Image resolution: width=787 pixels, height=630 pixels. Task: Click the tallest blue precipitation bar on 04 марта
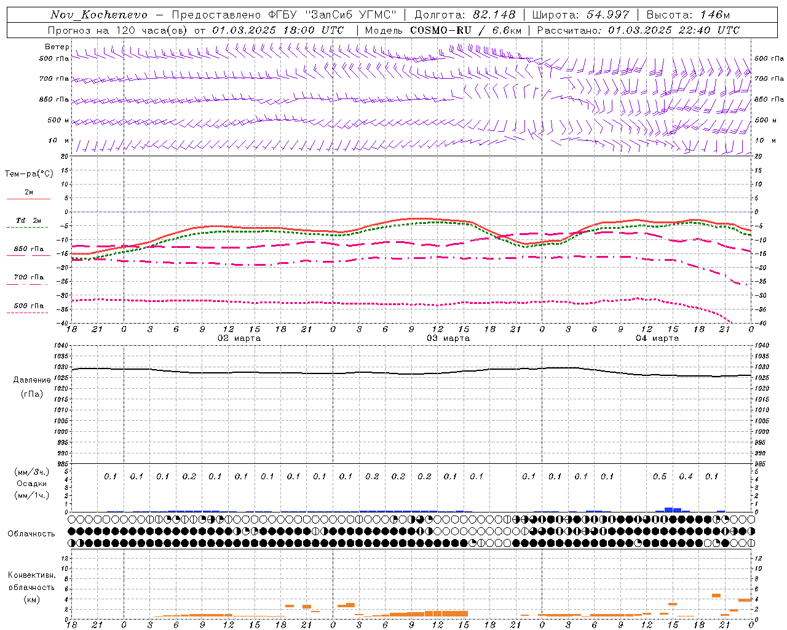pos(669,509)
